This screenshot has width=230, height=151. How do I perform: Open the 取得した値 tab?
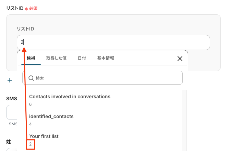click(57, 58)
